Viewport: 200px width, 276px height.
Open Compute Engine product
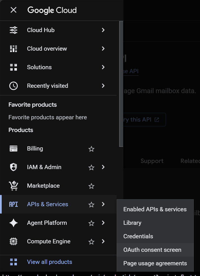point(58,241)
